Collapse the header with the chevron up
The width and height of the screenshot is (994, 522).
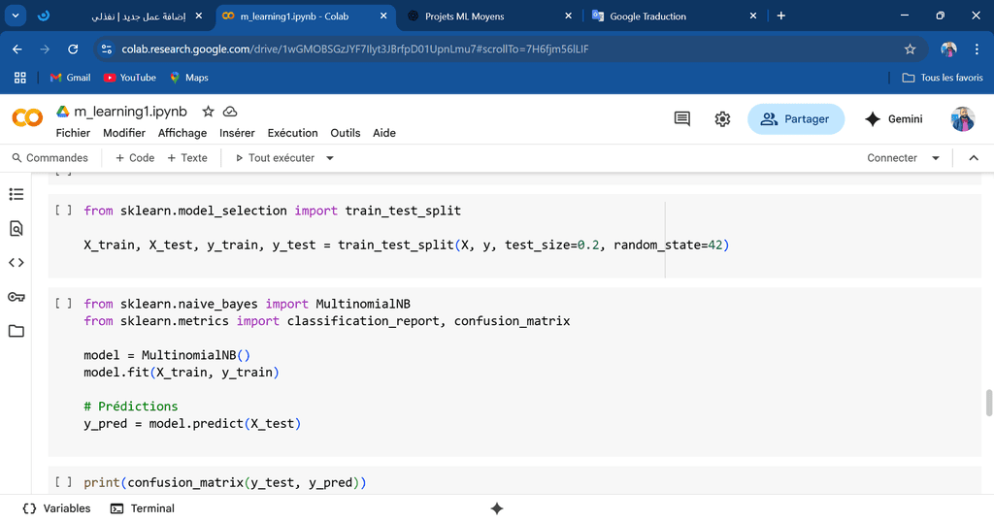[974, 158]
